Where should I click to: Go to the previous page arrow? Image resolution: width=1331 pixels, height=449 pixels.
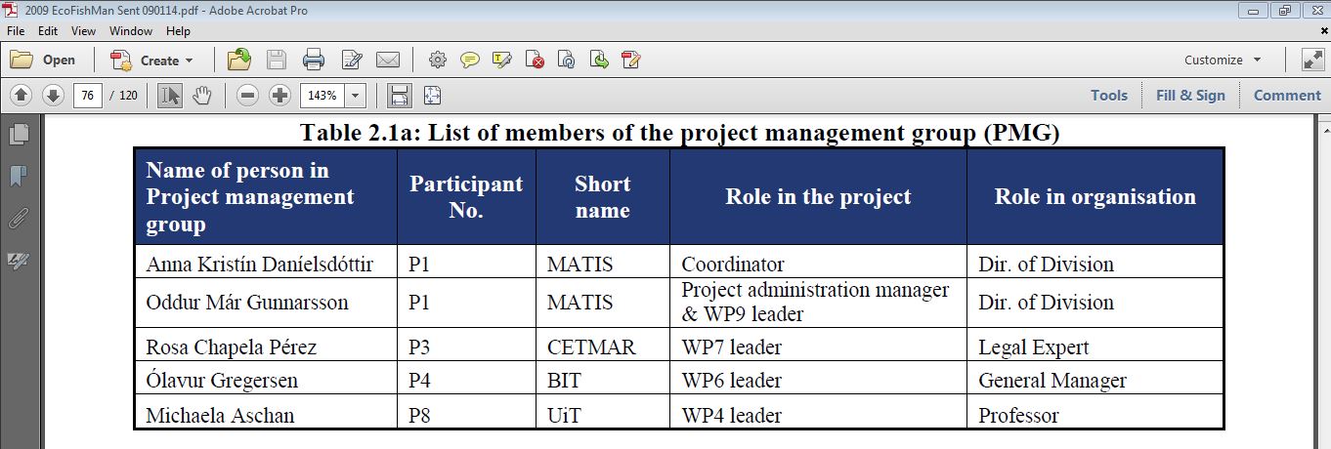(x=21, y=95)
